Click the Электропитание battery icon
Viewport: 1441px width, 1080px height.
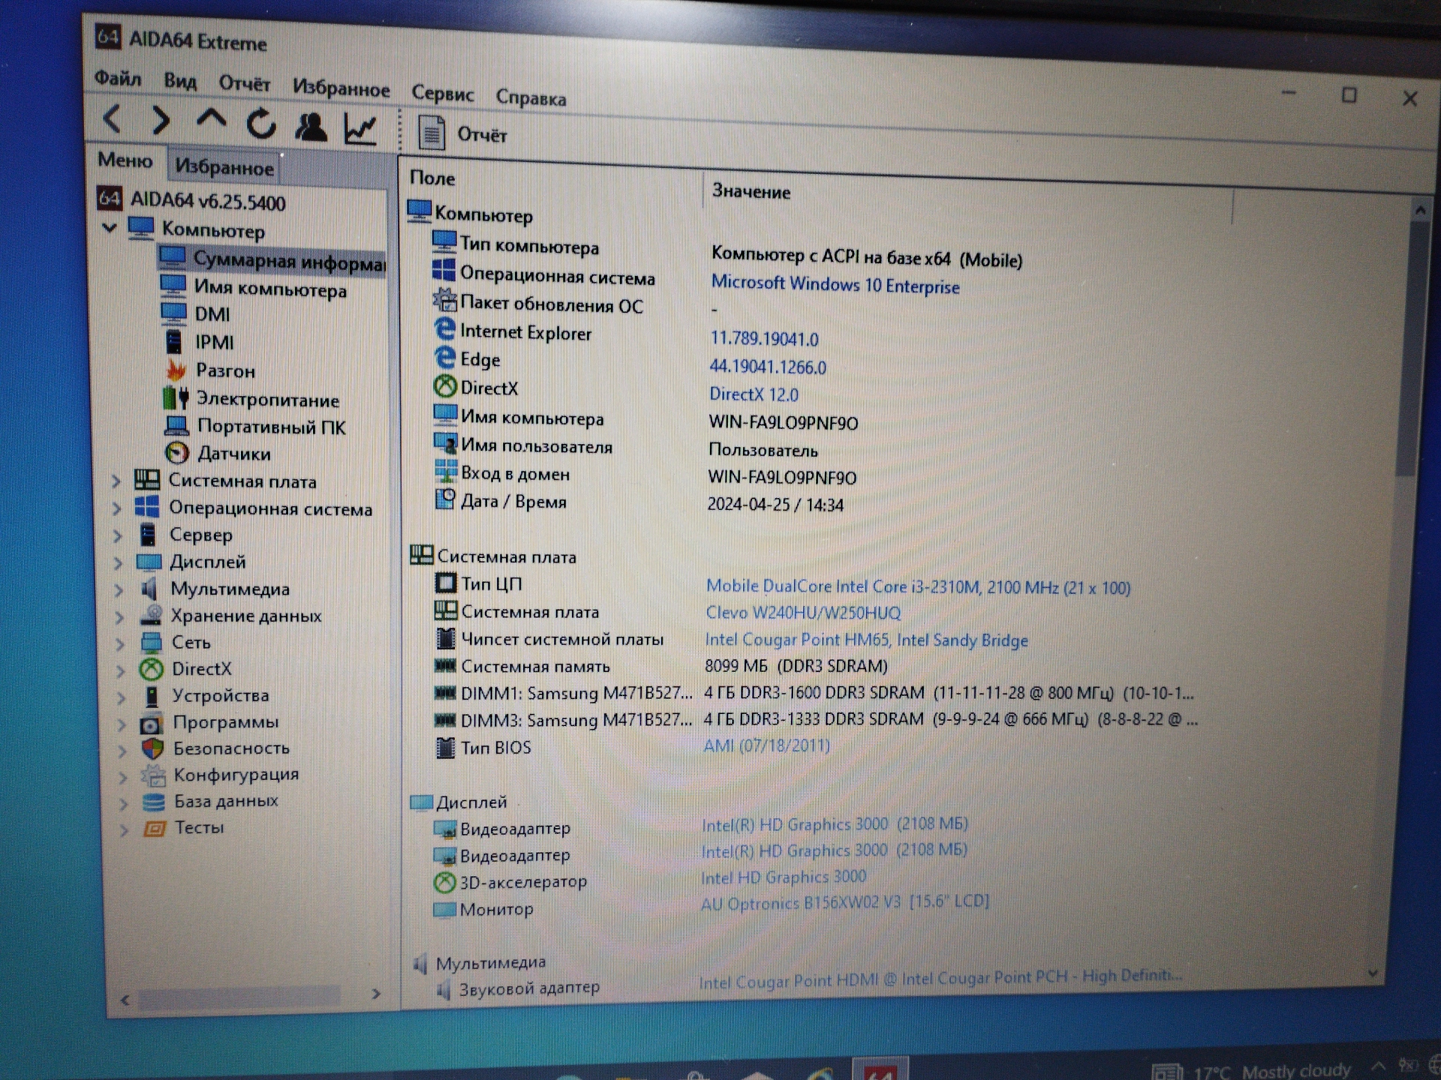point(176,397)
